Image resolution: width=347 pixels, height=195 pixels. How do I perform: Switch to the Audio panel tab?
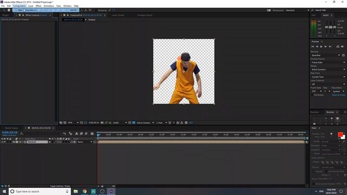(326, 15)
